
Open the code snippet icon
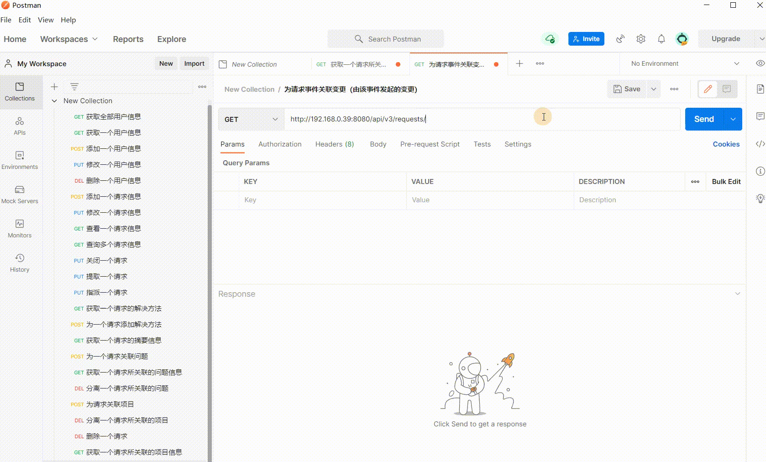tap(760, 144)
